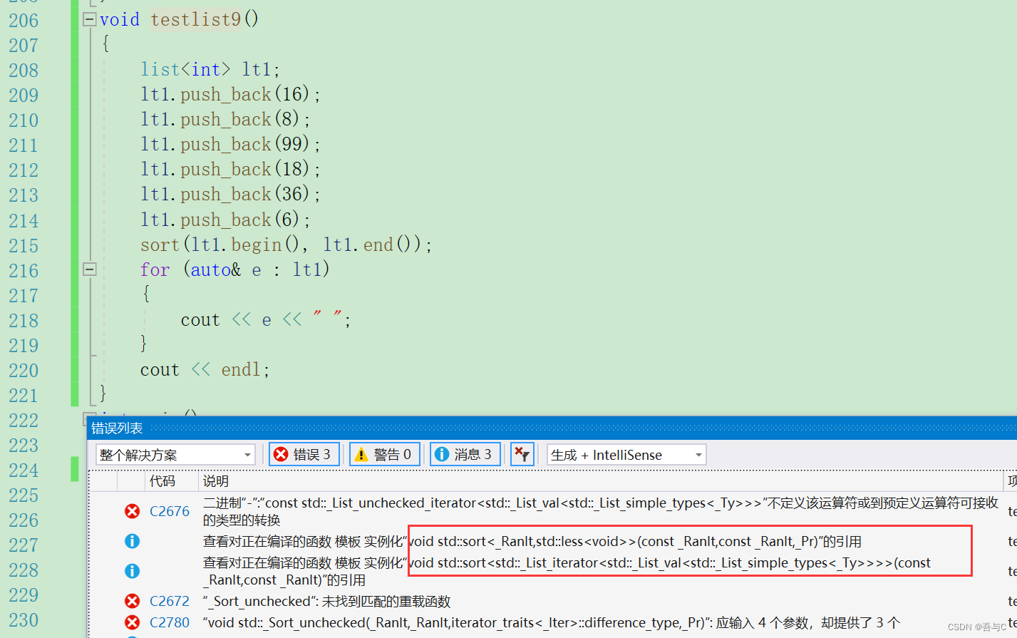The height and width of the screenshot is (638, 1017).
Task: Toggle the 消息 3 filter button
Action: 465,455
